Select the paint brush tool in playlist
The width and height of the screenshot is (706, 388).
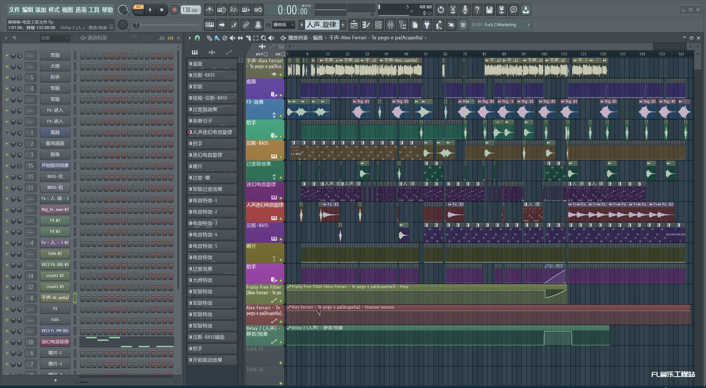click(x=217, y=38)
